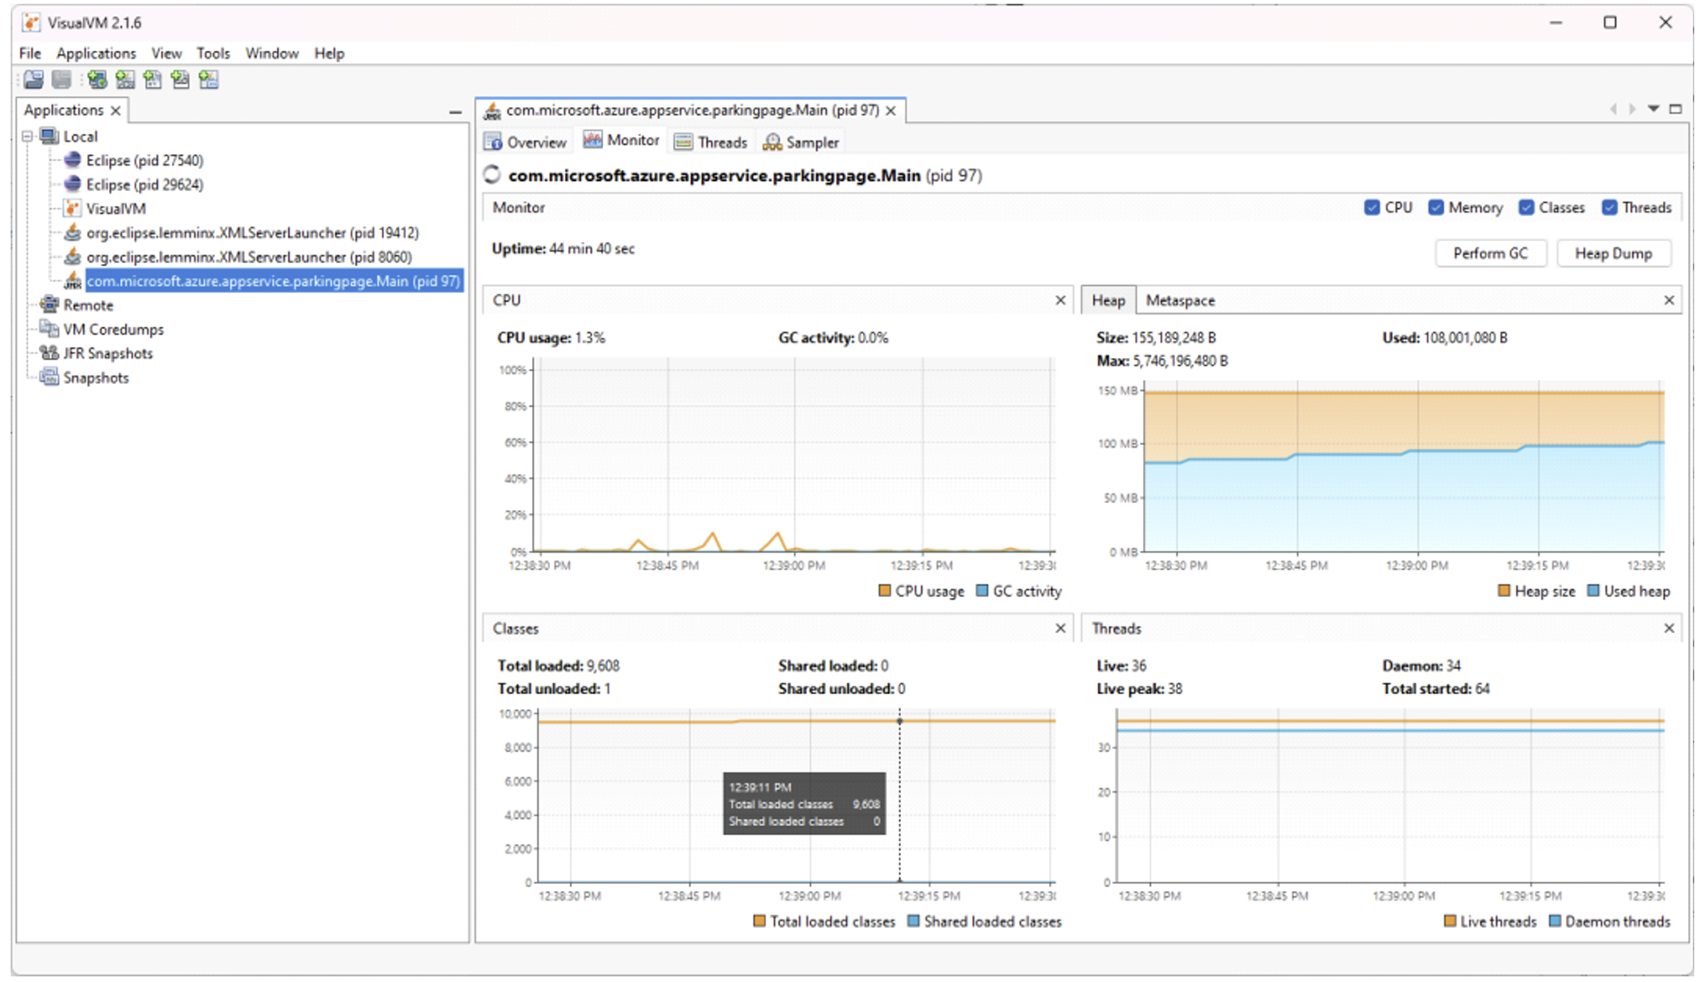Uncheck the Threads checkbox
1698x982 pixels.
[x=1610, y=207]
